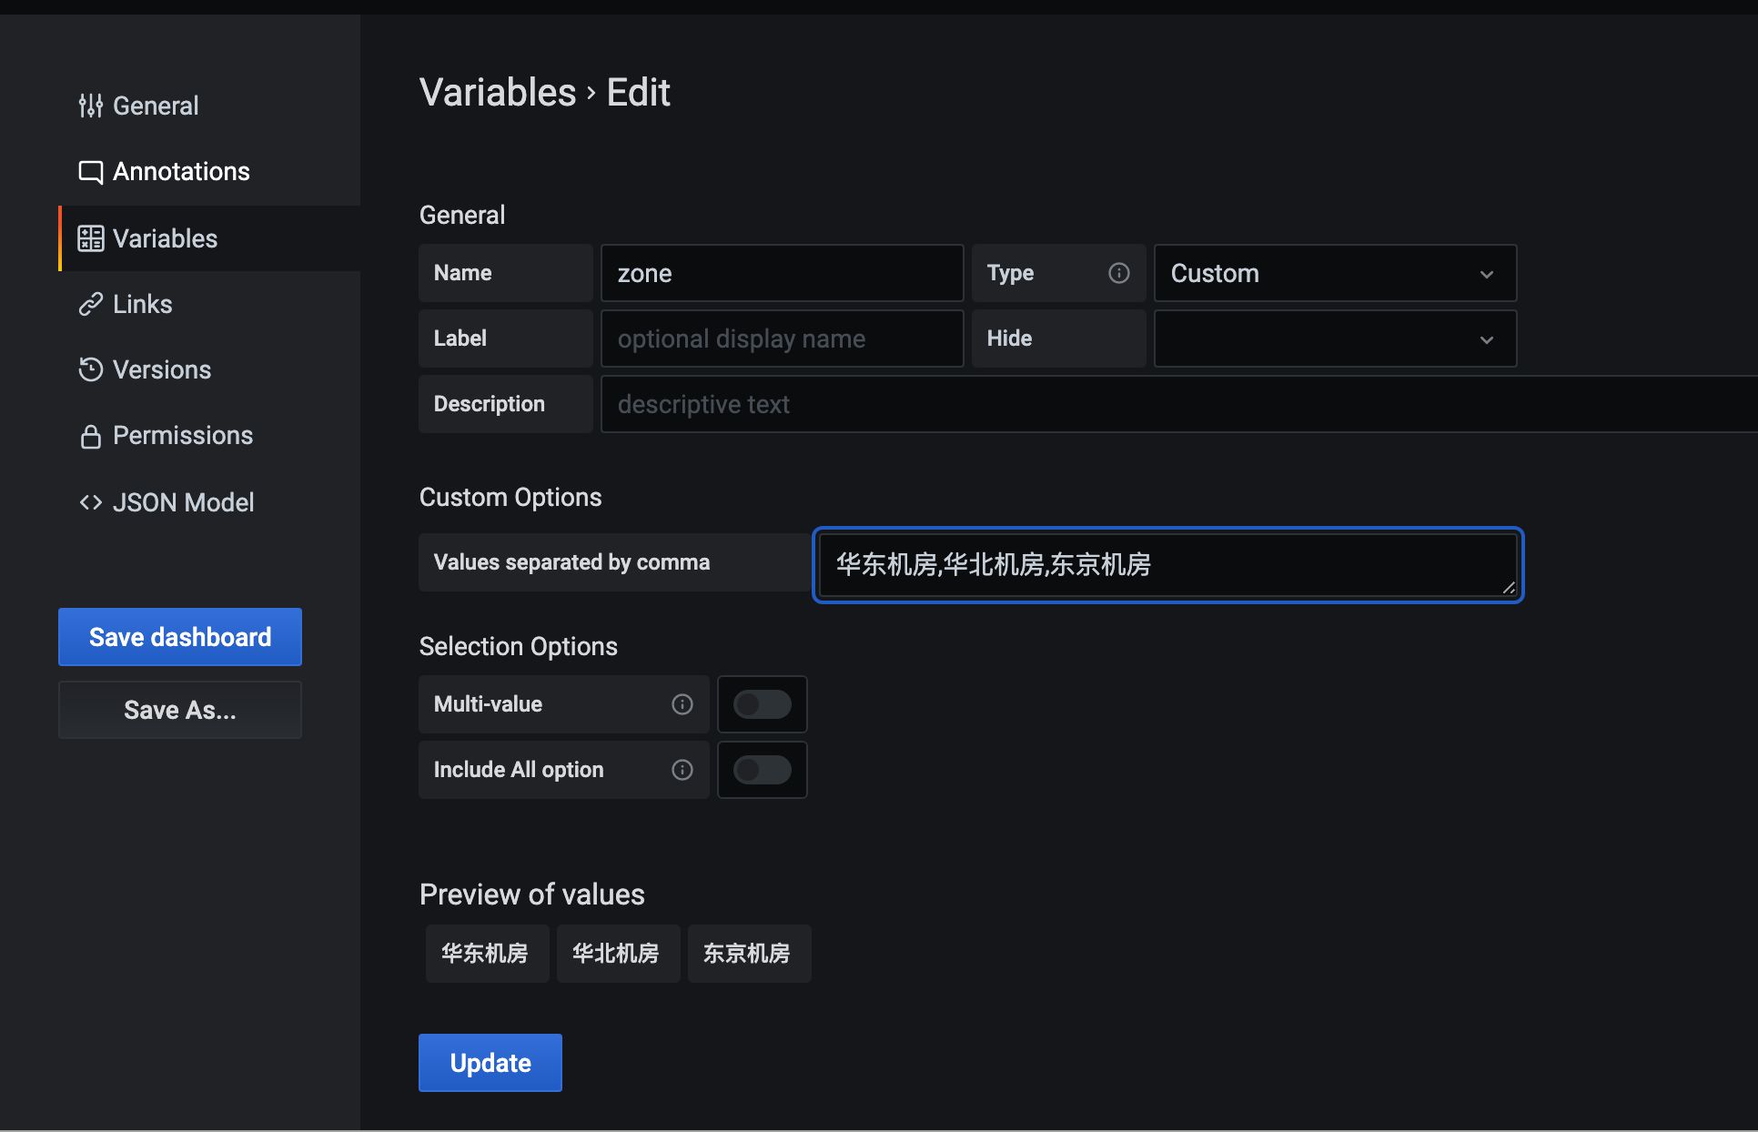Click the info icon next to Type
This screenshot has height=1132, width=1758.
(x=1119, y=273)
